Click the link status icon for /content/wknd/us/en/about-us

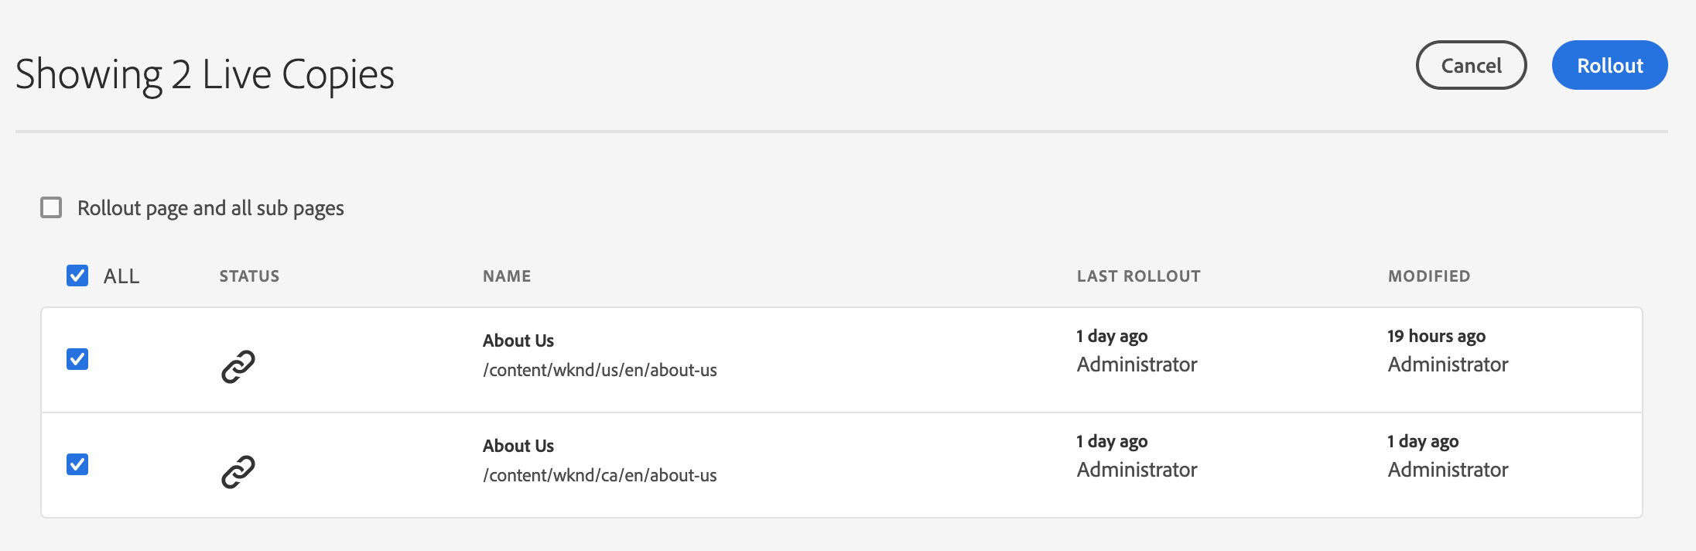coord(238,367)
